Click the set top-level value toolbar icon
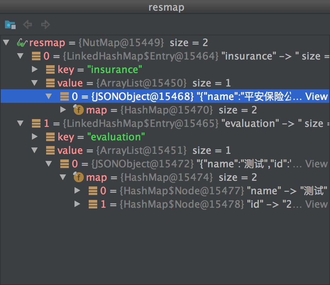Viewport: 330px width, 285px height. (x=10, y=25)
